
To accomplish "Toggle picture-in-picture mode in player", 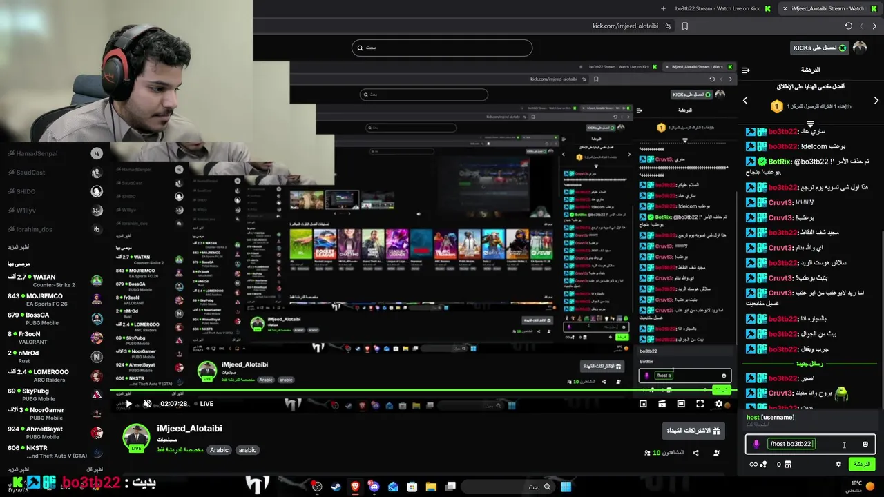I will pos(643,404).
